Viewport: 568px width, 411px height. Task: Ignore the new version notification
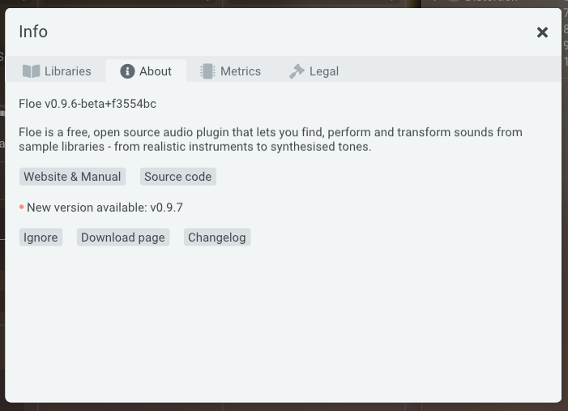[x=41, y=238]
